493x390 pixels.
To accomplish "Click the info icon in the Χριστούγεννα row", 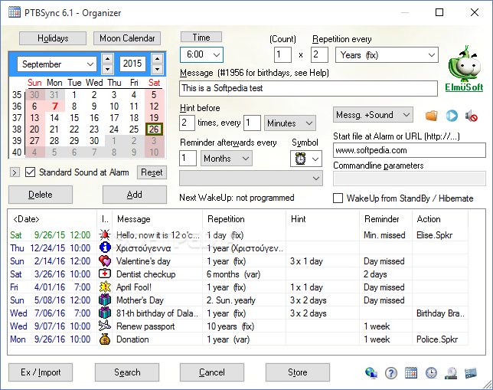I will coord(105,247).
